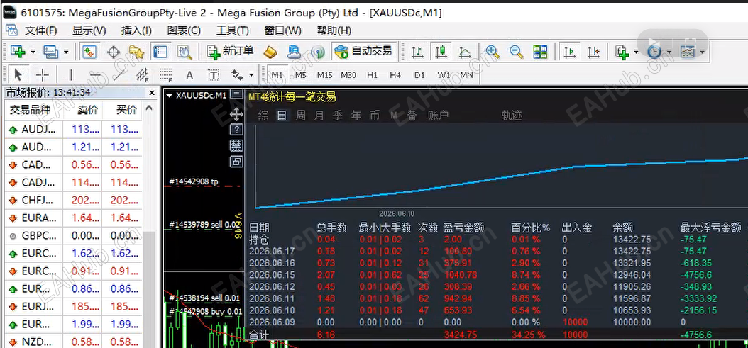Open the 图表(C) menu

point(184,30)
